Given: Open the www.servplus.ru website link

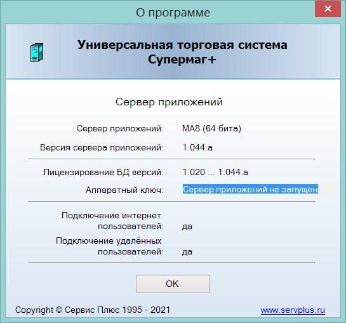Looking at the screenshot, I should (293, 310).
